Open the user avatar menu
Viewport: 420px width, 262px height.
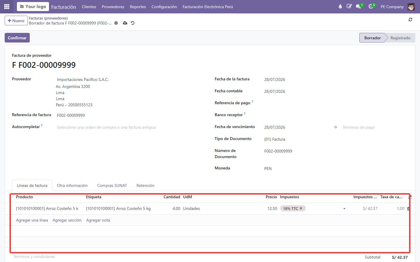(411, 6)
